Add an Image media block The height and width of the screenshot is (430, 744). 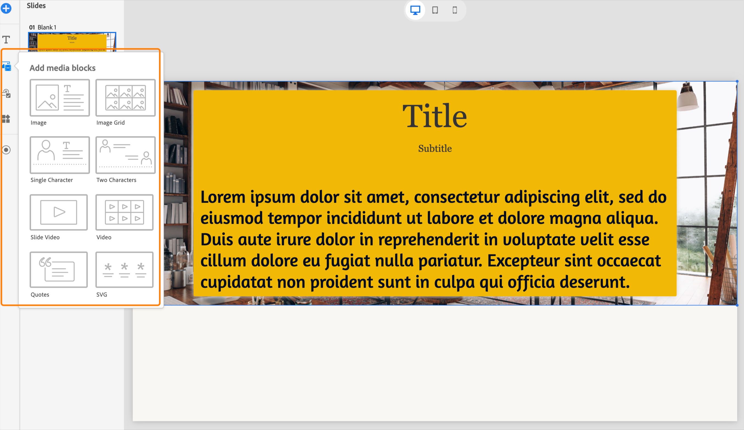(59, 98)
